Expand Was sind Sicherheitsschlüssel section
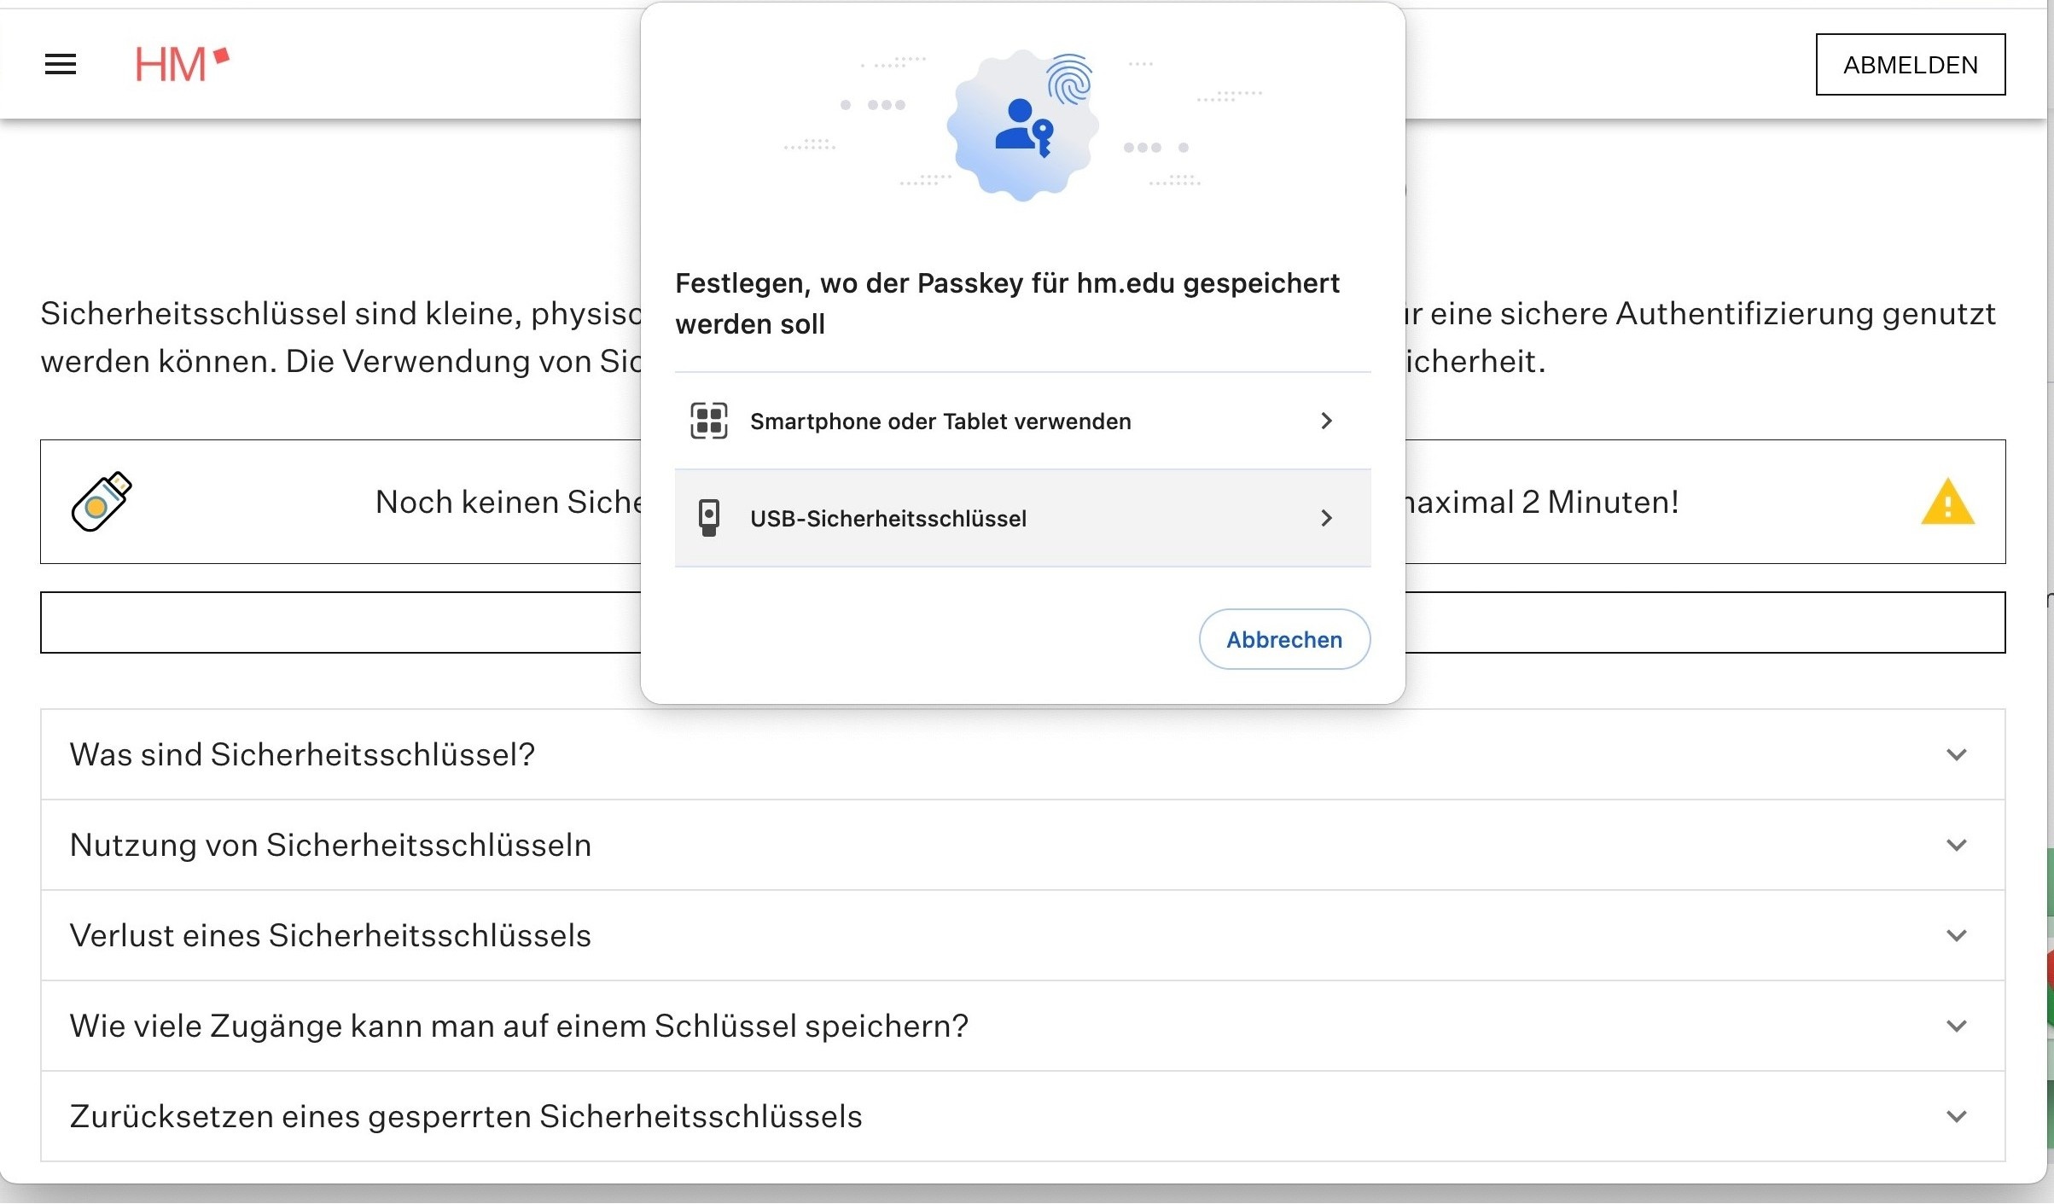This screenshot has width=2054, height=1204. [303, 754]
